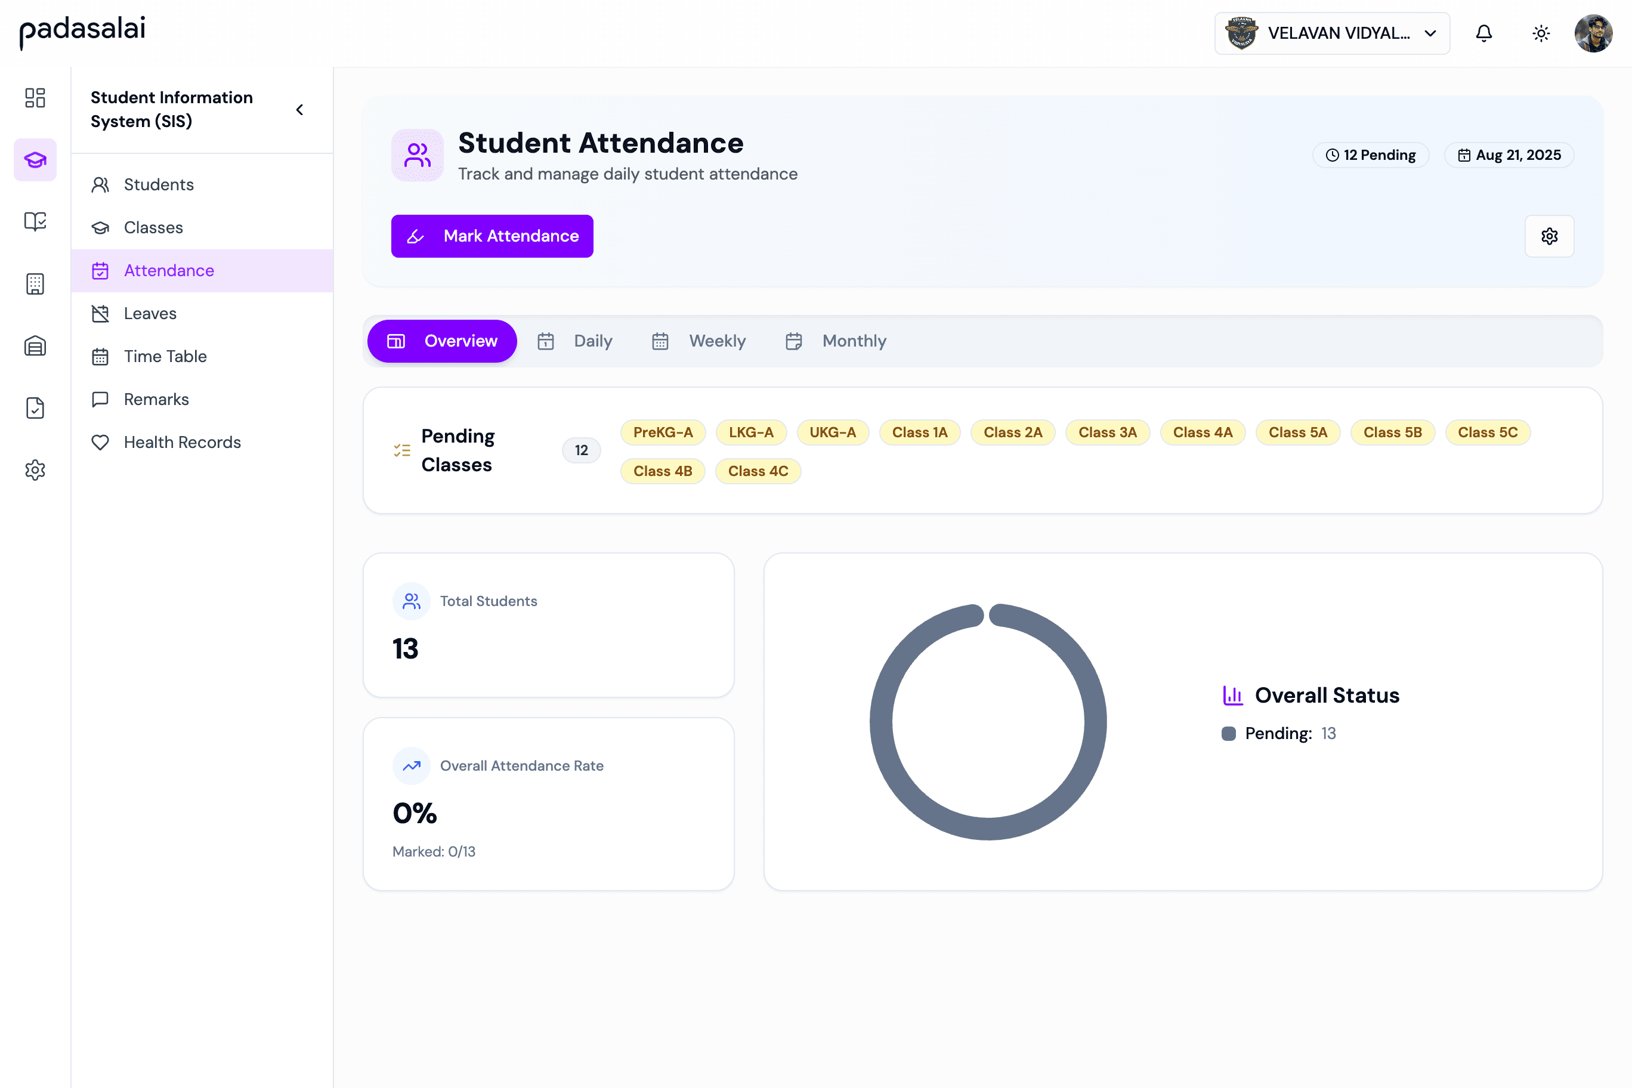Open attendance settings via gear icon
The image size is (1632, 1088).
tap(1550, 236)
